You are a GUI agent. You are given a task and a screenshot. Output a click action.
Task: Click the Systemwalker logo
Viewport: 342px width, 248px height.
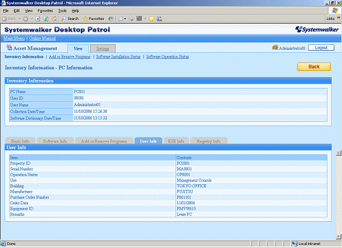(x=316, y=29)
